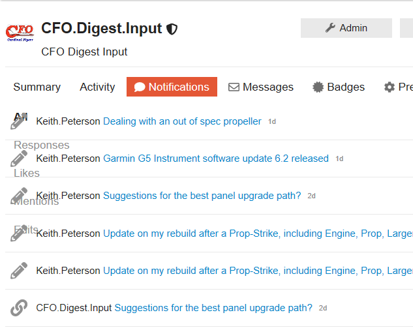Click the pencil icon beside the Garmin G5 notification
This screenshot has height=332, width=413.
point(19,158)
